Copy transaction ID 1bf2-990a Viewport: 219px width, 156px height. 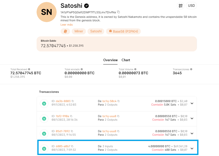click(71, 116)
